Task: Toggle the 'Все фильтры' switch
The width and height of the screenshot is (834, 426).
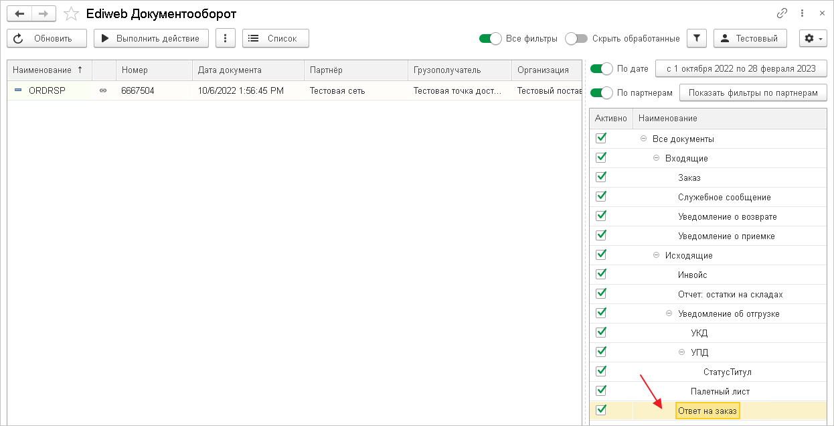Action: pos(491,38)
